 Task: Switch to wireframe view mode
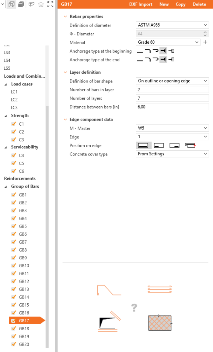pyautogui.click(x=11, y=5)
